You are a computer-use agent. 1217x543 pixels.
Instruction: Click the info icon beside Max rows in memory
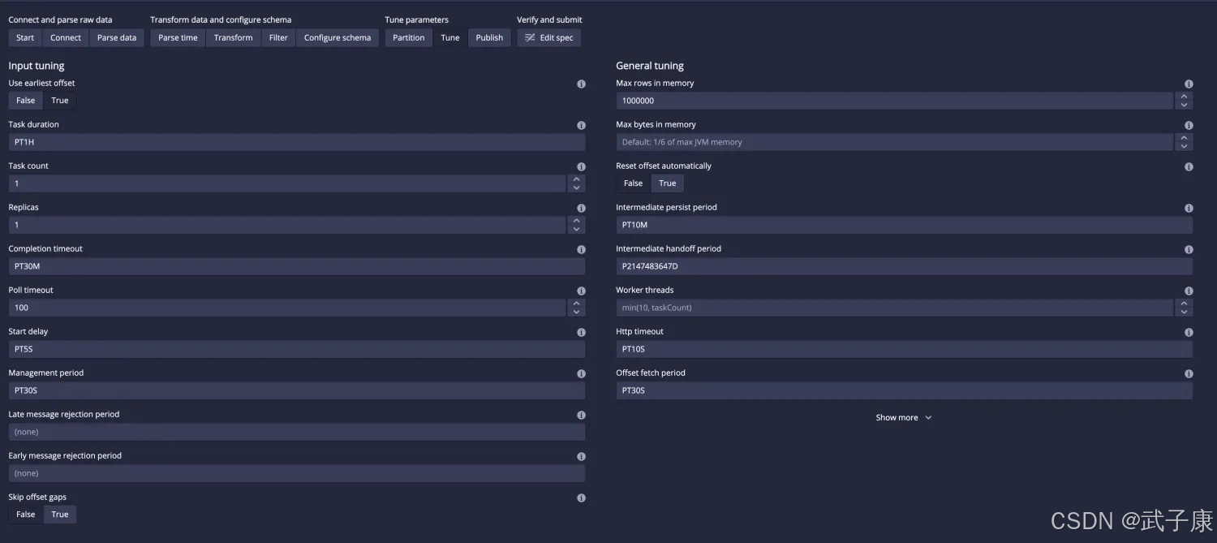tap(1189, 84)
